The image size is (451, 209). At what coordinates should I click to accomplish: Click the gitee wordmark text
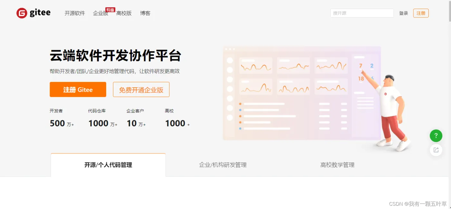40,13
